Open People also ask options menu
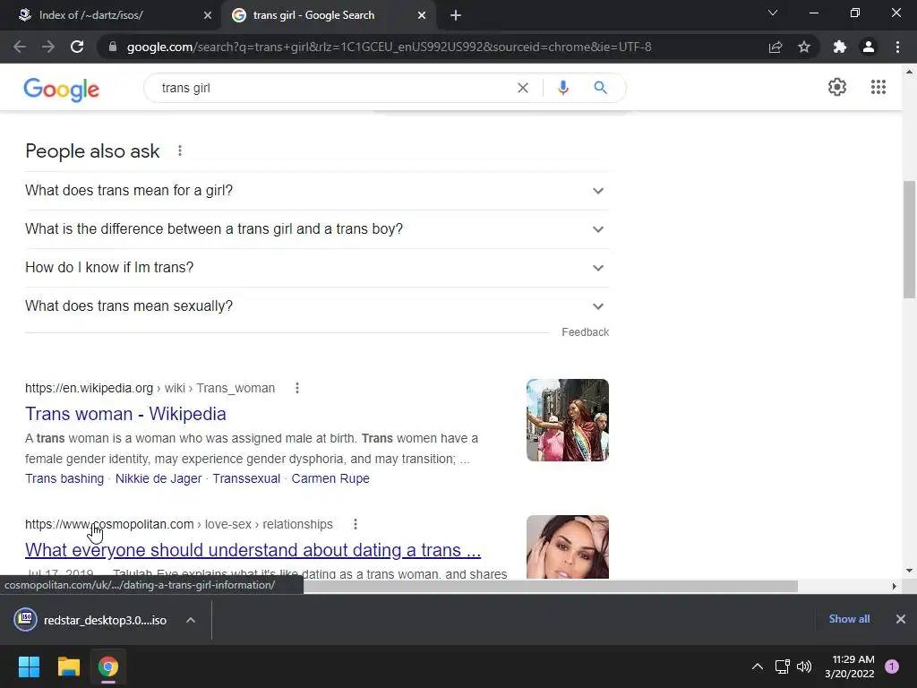This screenshot has width=917, height=688. point(180,150)
